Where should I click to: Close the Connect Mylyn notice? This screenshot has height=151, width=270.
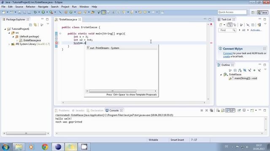265,49
